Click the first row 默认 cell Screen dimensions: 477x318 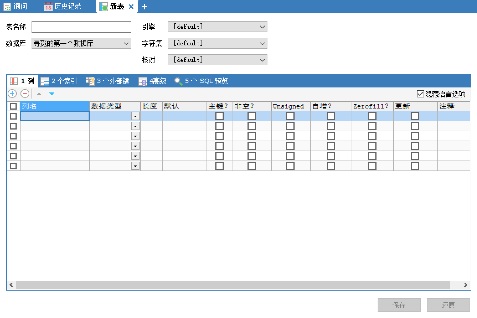pos(185,116)
